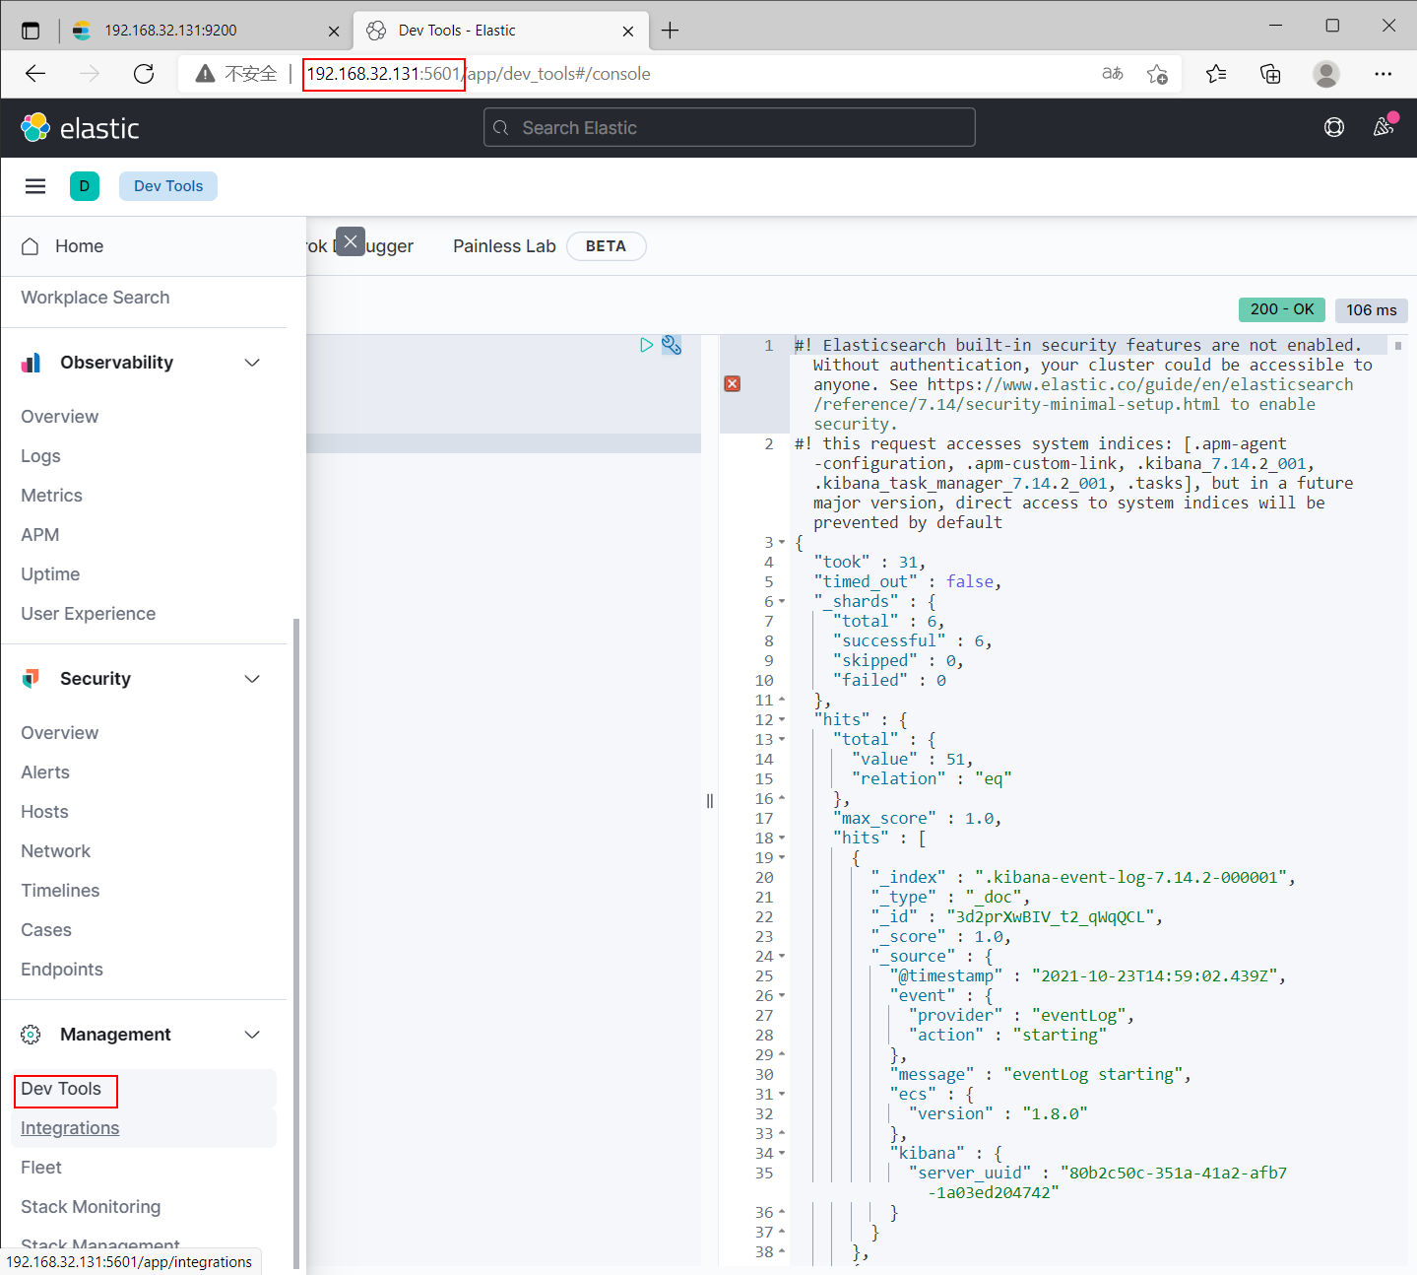The width and height of the screenshot is (1417, 1275).
Task: Open Security Timelines link
Action: coord(60,891)
